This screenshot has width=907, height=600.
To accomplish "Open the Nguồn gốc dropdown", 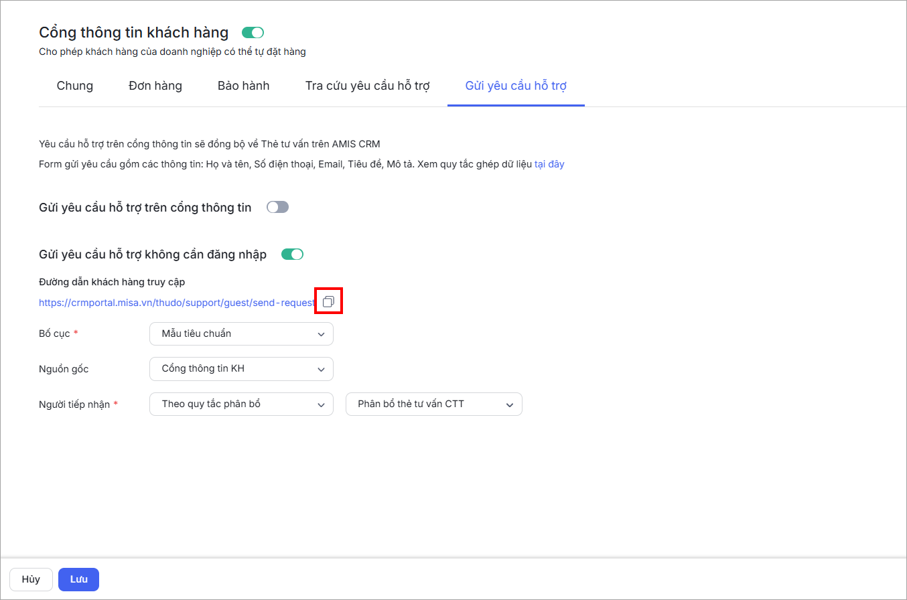I will pos(241,369).
